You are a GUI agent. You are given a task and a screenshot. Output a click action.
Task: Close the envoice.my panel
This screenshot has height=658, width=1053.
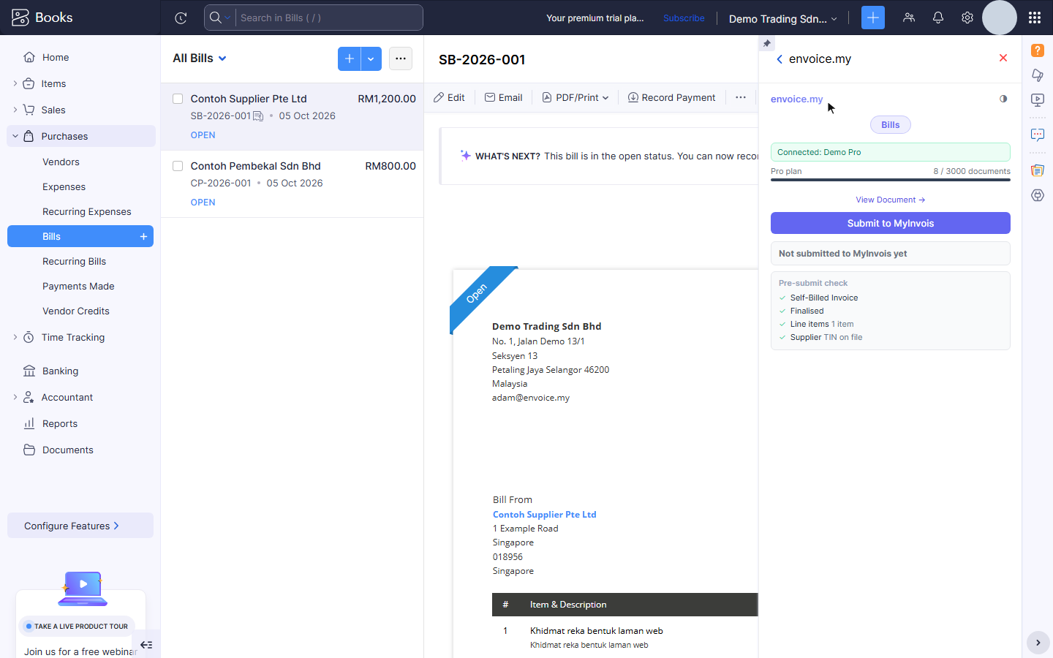coord(1003,58)
